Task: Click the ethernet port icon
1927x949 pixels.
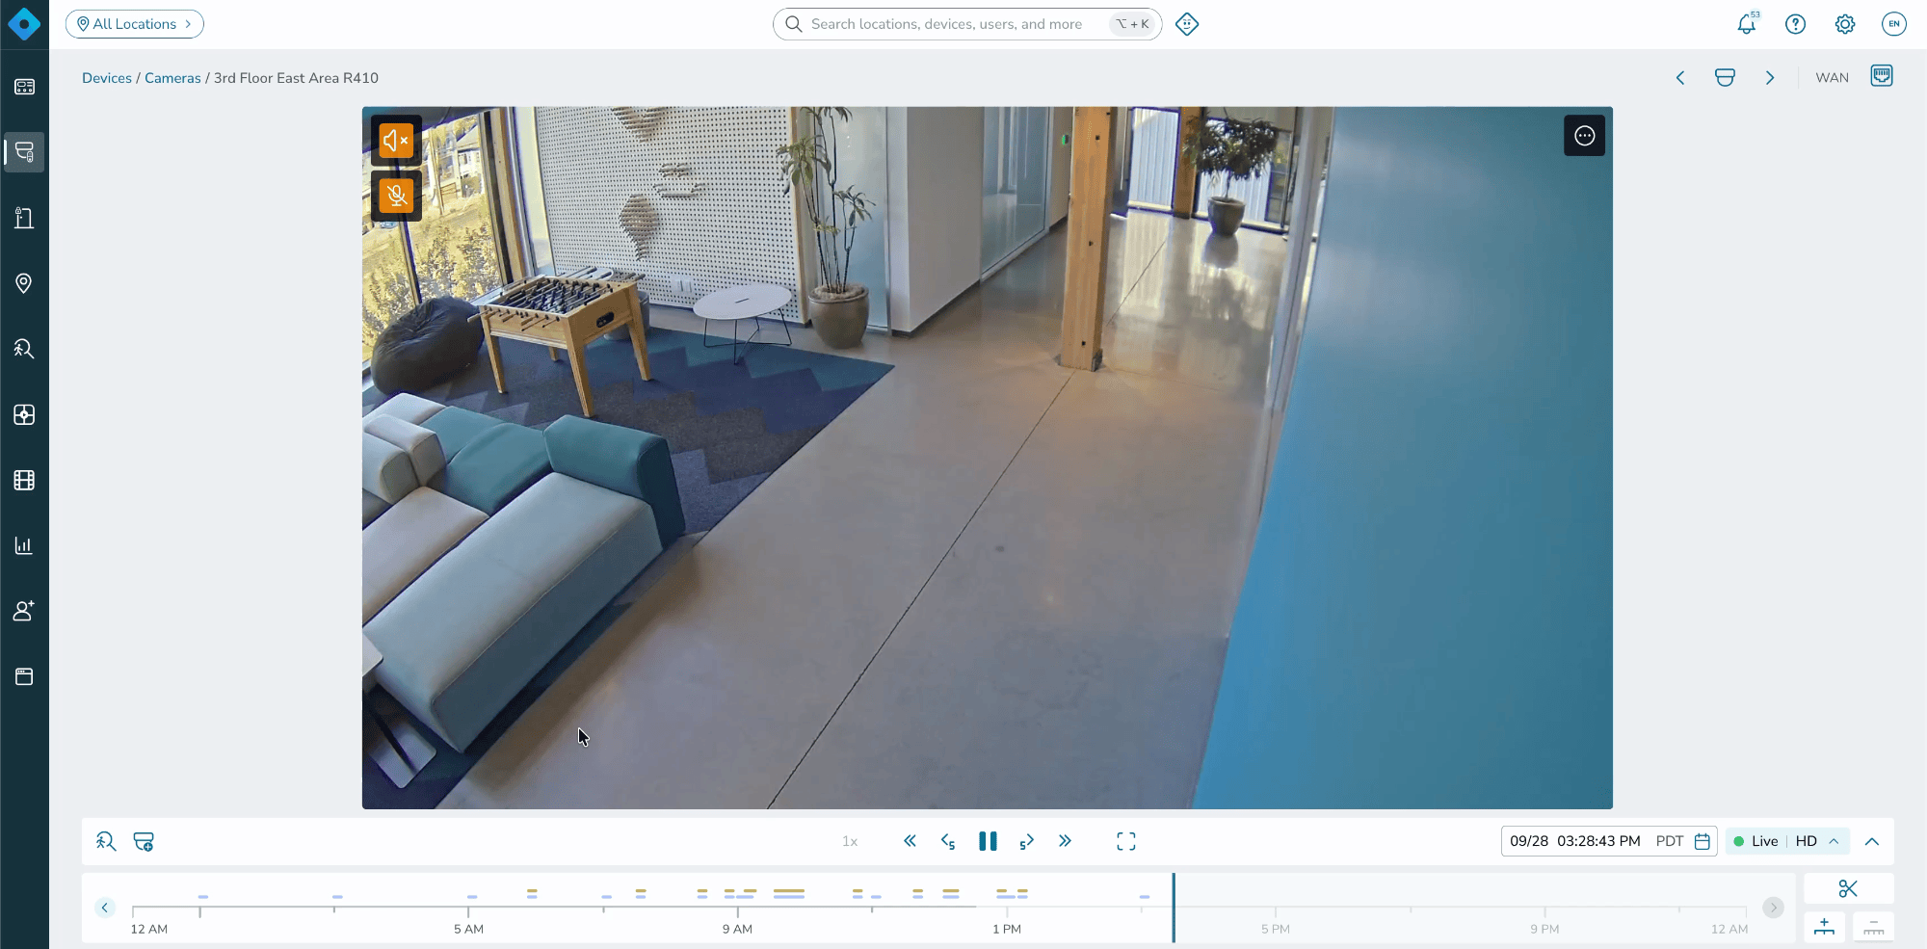Action: (x=1882, y=76)
